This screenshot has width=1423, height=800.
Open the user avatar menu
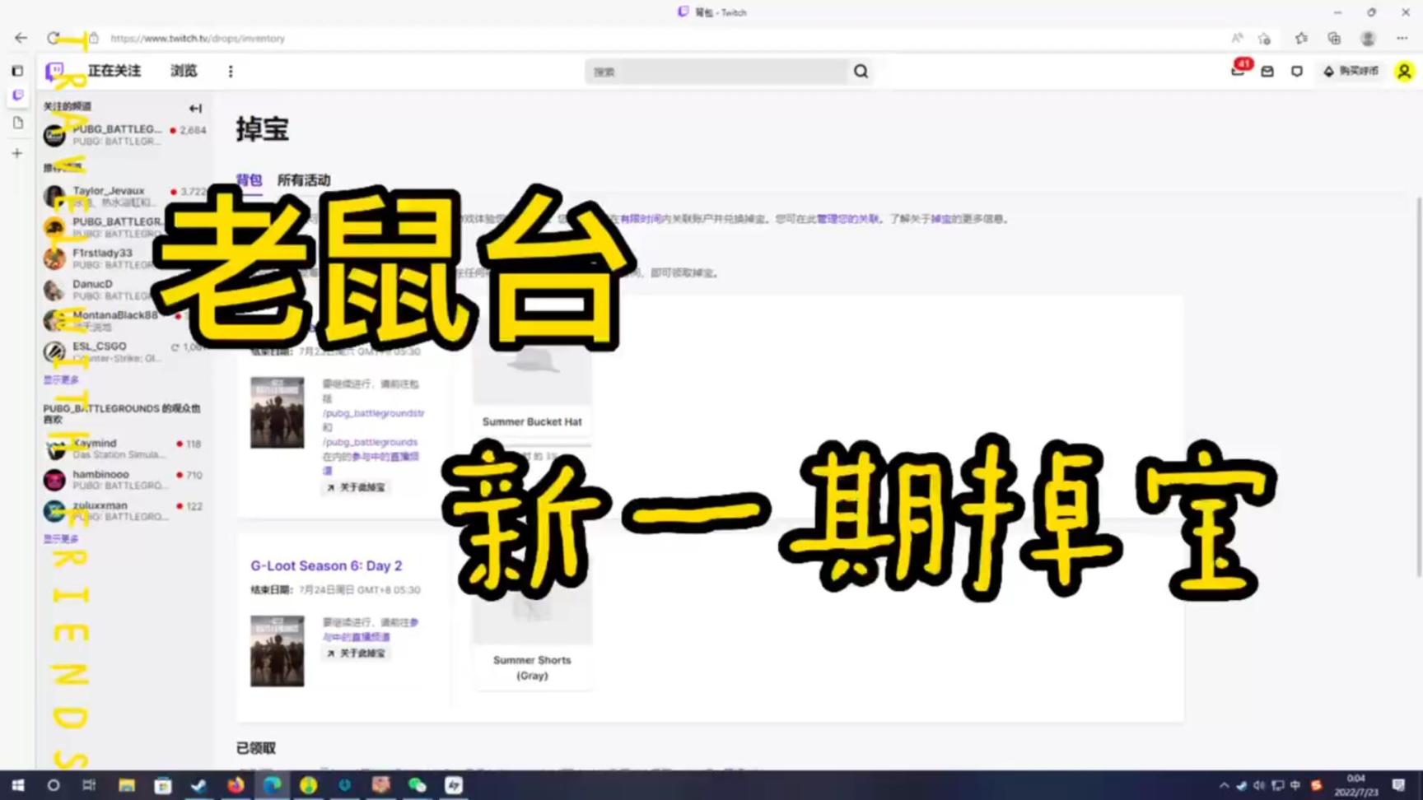click(x=1404, y=72)
